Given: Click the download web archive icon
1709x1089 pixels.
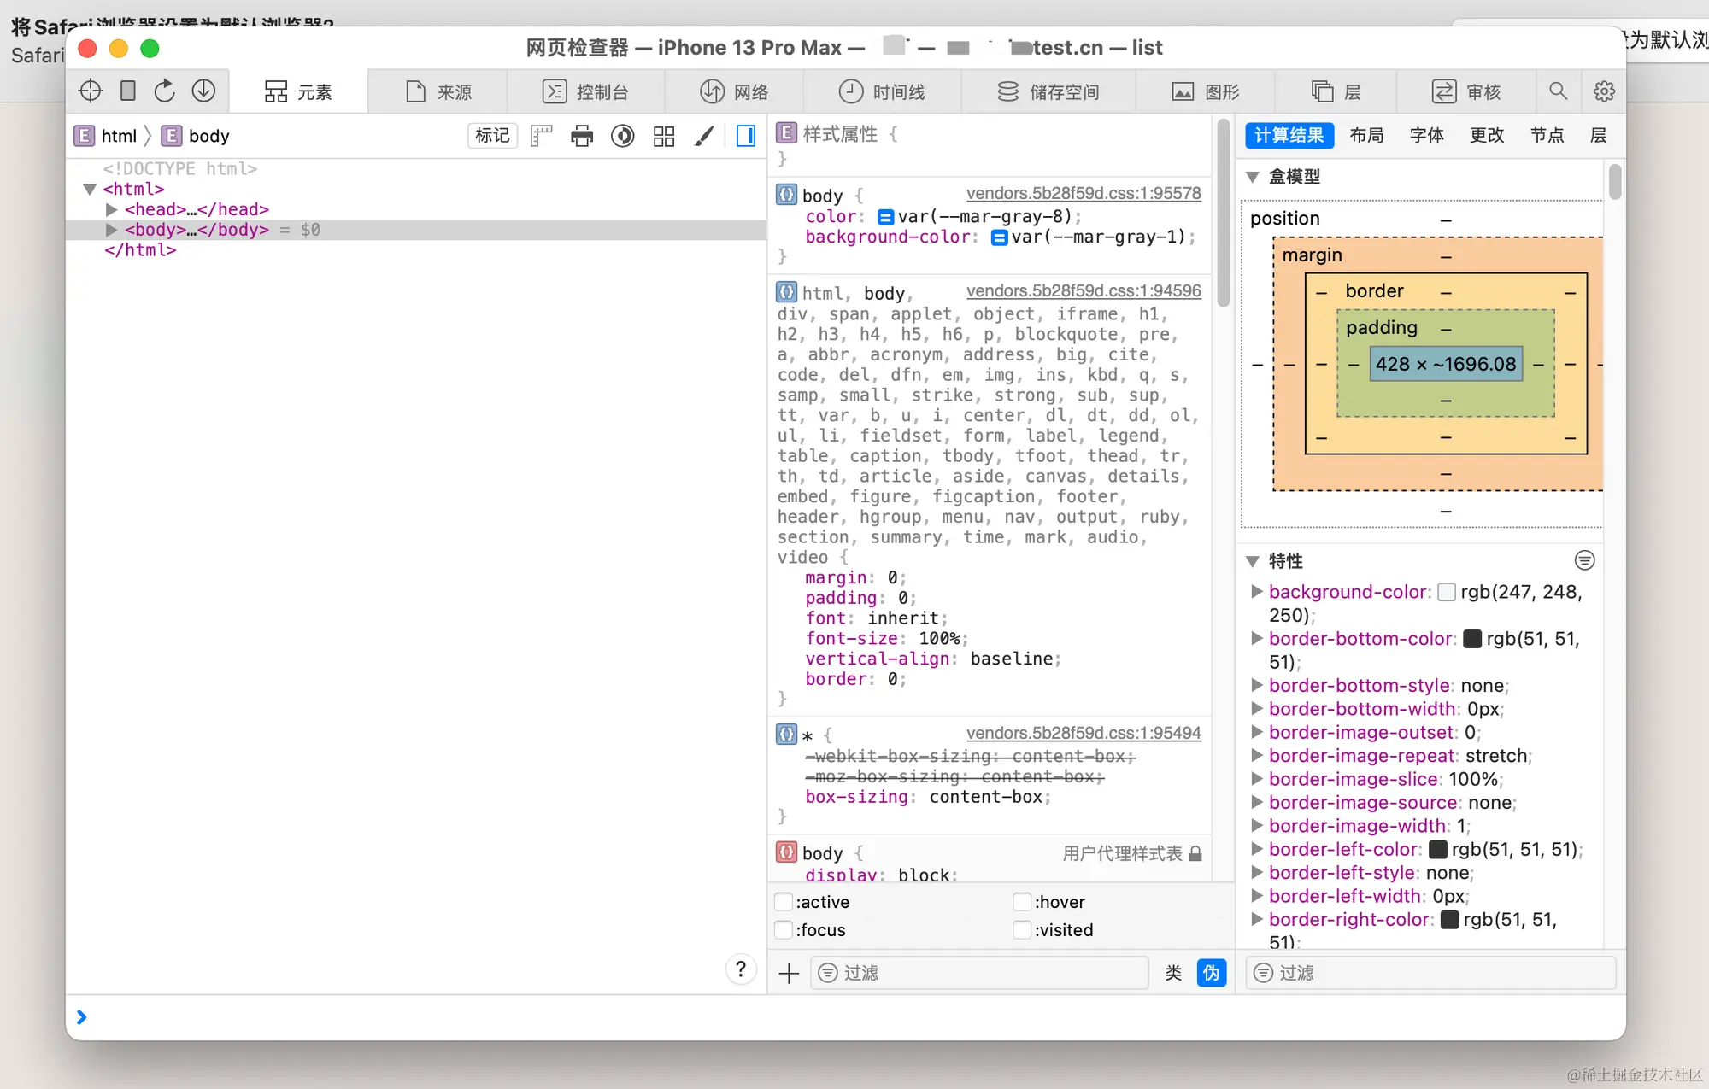Looking at the screenshot, I should (x=203, y=91).
